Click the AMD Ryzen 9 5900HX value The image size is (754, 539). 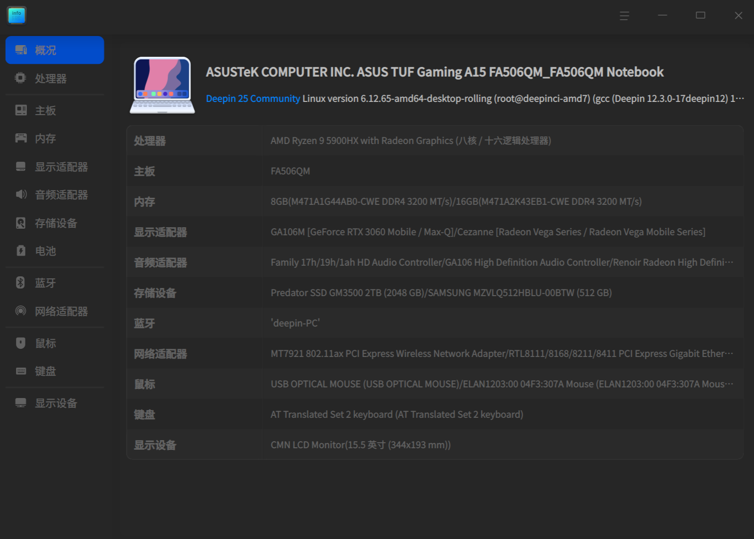411,140
